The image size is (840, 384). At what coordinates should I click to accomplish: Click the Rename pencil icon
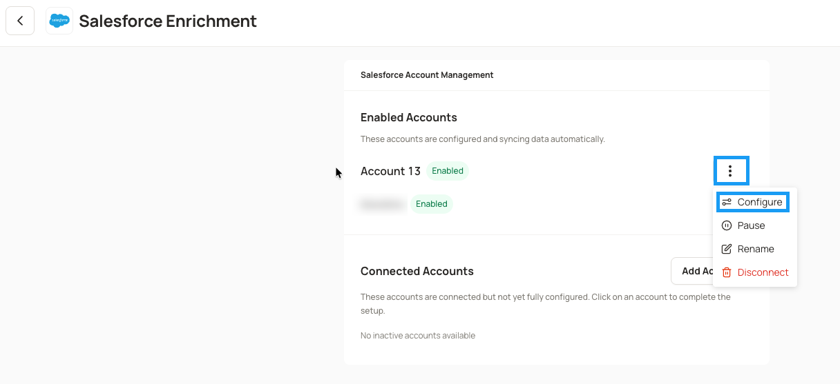tap(727, 249)
